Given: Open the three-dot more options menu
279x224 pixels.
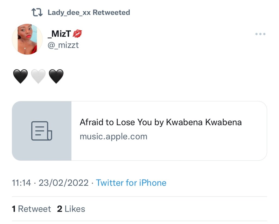Looking at the screenshot, I should tap(260, 34).
